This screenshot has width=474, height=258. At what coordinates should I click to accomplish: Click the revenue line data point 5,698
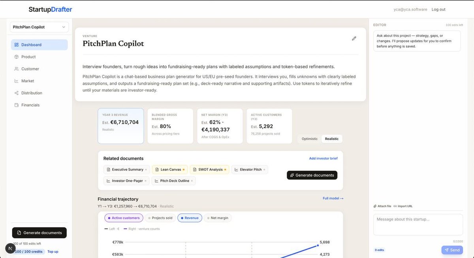coord(318,245)
